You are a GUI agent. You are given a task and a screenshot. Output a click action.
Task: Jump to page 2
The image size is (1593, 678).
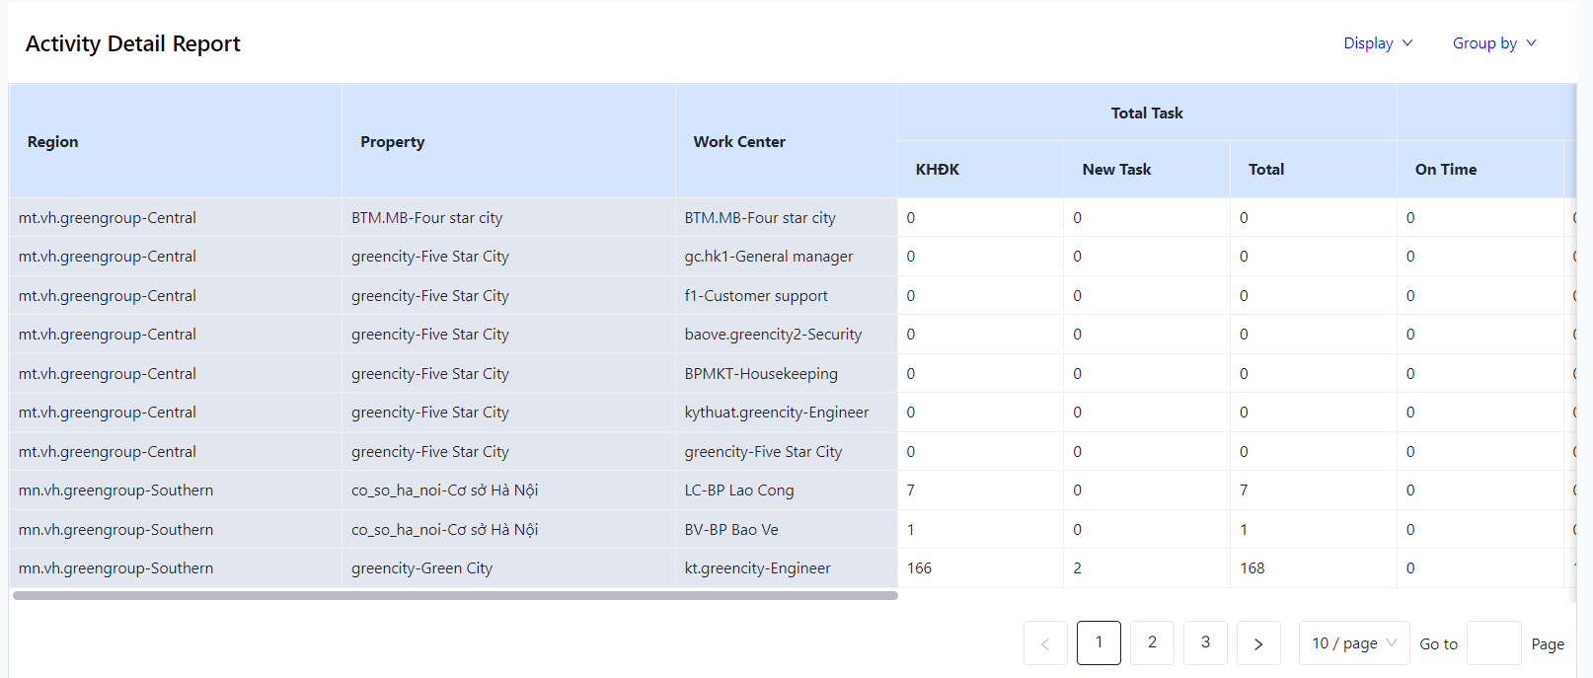tap(1152, 642)
